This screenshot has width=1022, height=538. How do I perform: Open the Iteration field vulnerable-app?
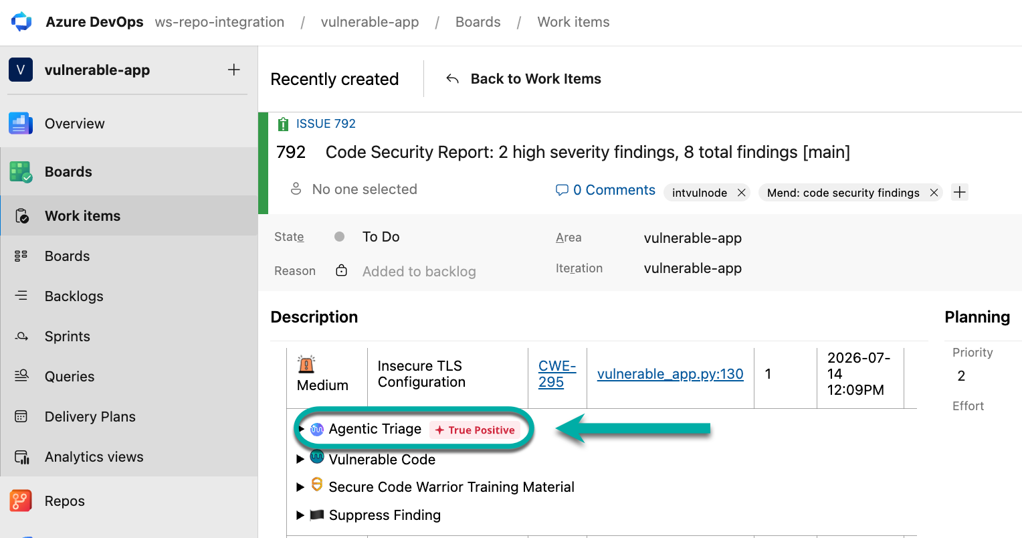pos(693,268)
